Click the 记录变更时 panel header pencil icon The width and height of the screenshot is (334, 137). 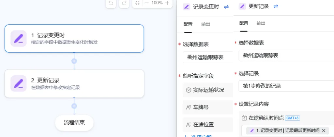click(x=186, y=7)
